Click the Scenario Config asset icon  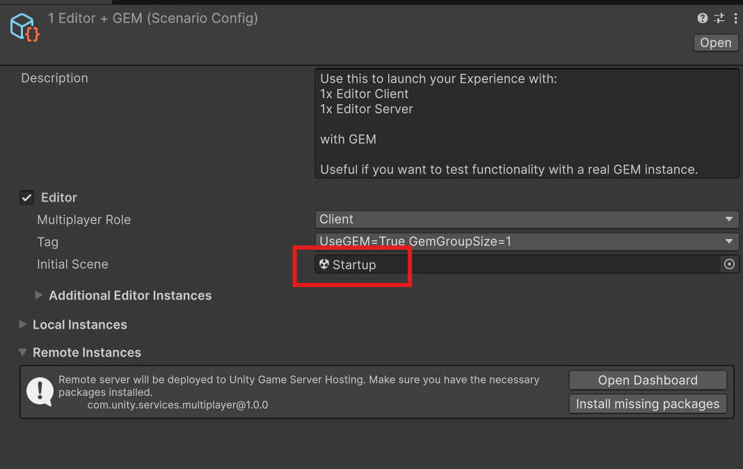click(x=25, y=27)
